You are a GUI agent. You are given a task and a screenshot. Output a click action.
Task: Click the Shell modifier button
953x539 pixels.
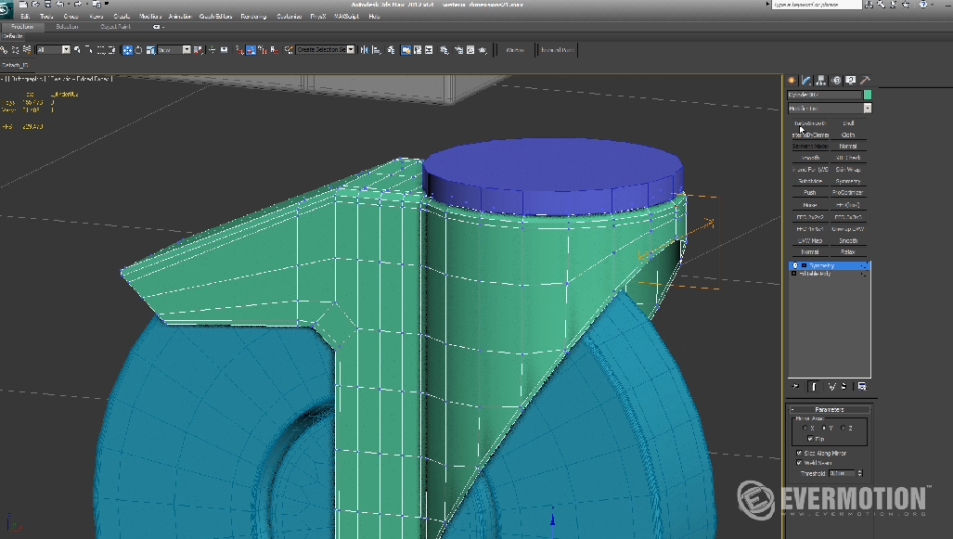coord(848,123)
